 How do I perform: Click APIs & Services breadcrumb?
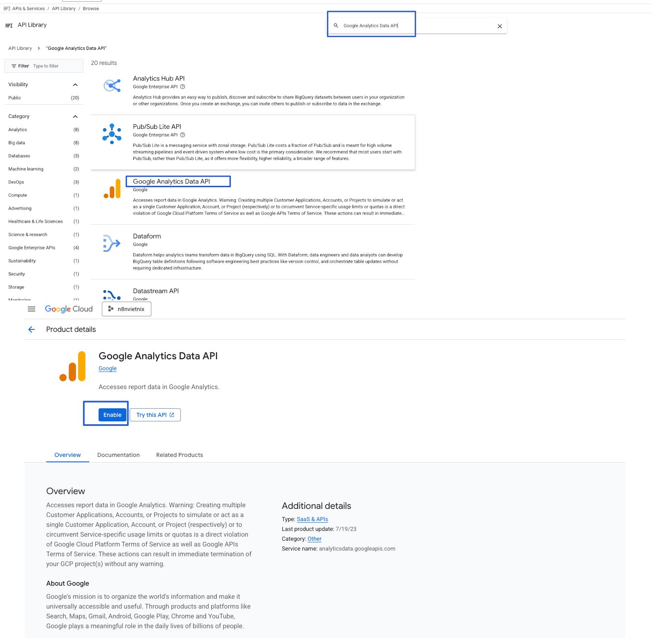point(29,9)
